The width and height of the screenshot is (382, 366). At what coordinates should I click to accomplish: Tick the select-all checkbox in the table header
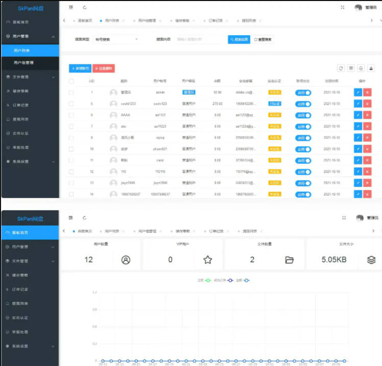coord(71,81)
